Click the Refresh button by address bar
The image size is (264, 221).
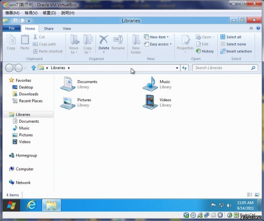(184, 68)
